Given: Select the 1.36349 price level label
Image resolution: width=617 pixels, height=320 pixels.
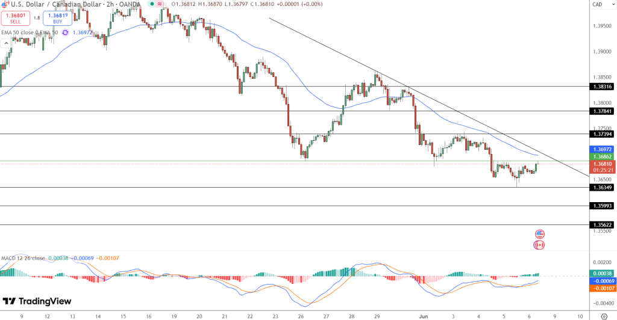Looking at the screenshot, I should point(601,188).
